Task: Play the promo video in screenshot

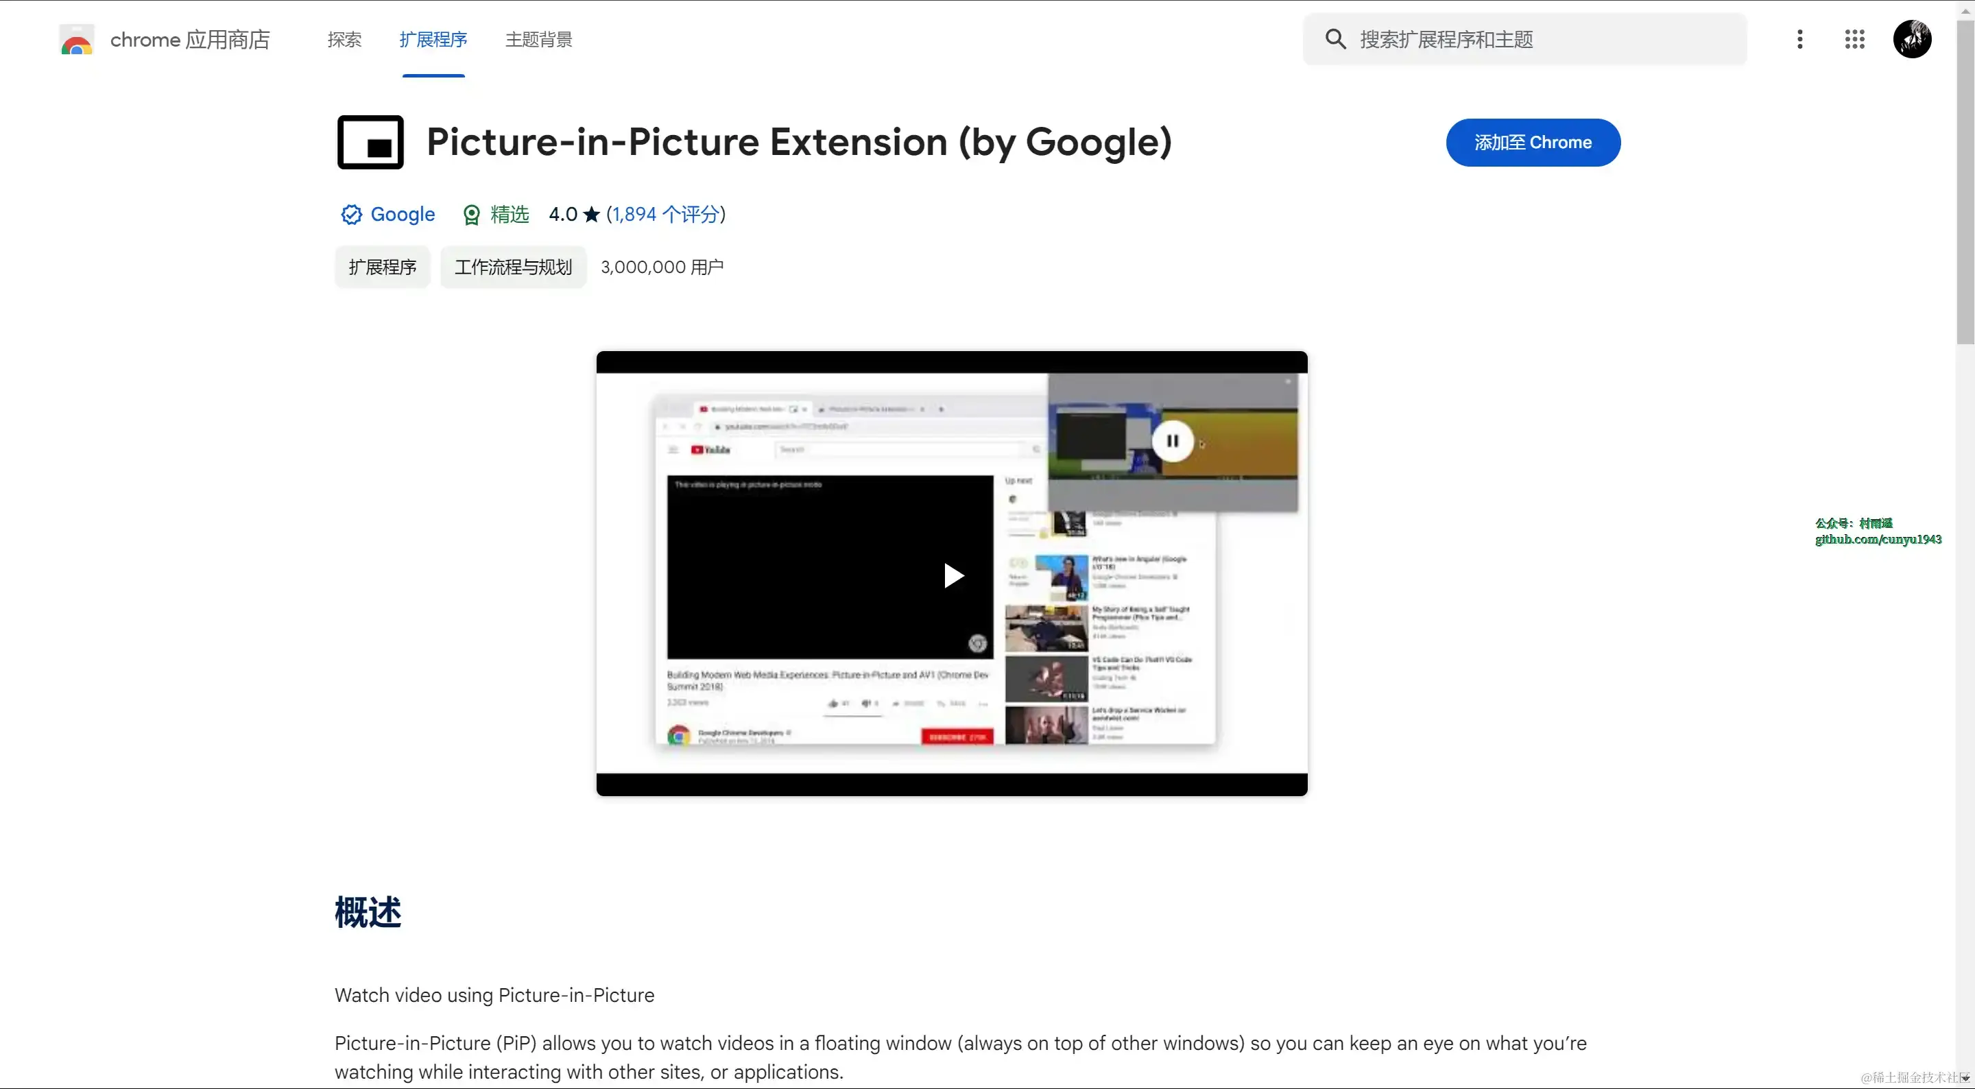Action: [x=953, y=575]
